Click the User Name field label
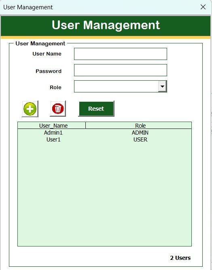Screen dimensions: 212x270 point(47,54)
